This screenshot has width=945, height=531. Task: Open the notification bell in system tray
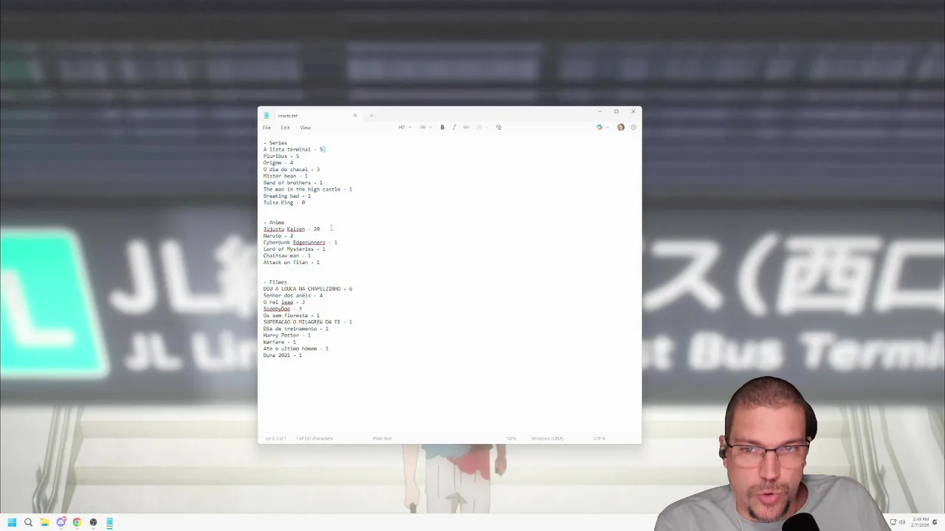pyautogui.click(x=936, y=522)
